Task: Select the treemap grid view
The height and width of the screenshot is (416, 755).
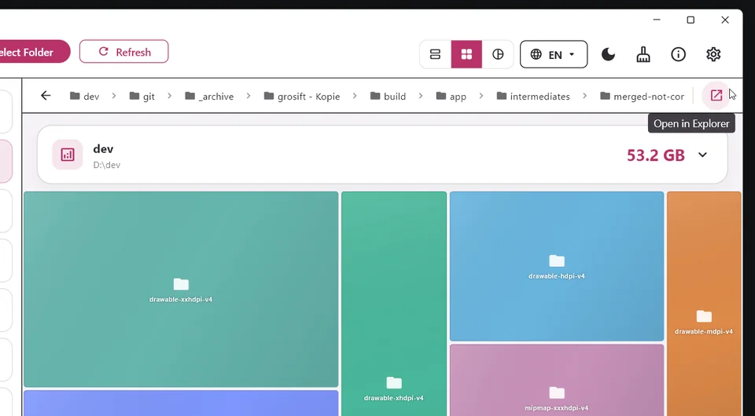Action: click(466, 54)
